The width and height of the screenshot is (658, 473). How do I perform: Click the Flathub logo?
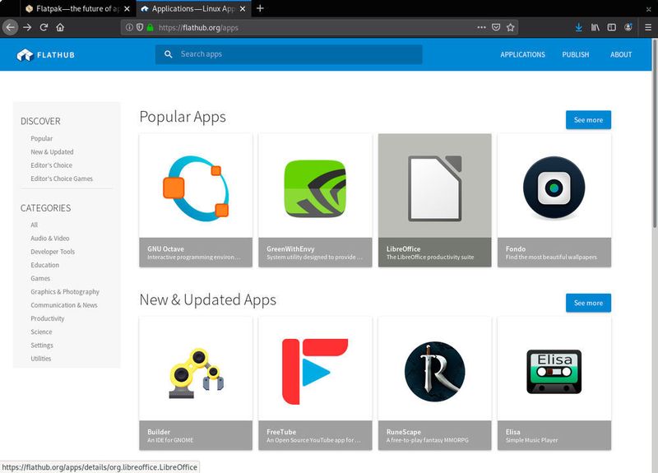click(x=46, y=55)
